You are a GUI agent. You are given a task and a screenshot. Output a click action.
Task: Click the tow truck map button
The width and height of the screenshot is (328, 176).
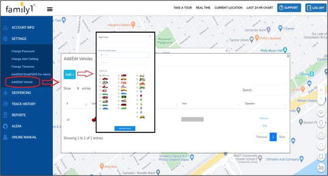click(x=321, y=168)
